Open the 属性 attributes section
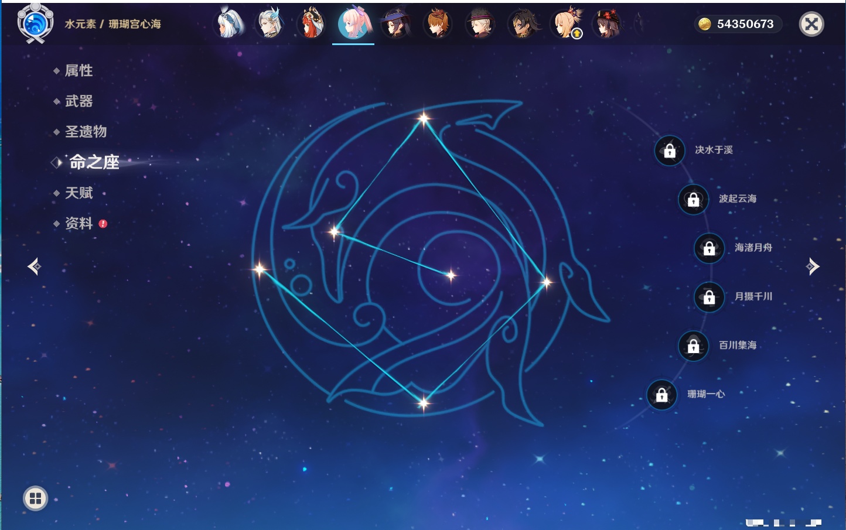The width and height of the screenshot is (846, 530). [79, 71]
